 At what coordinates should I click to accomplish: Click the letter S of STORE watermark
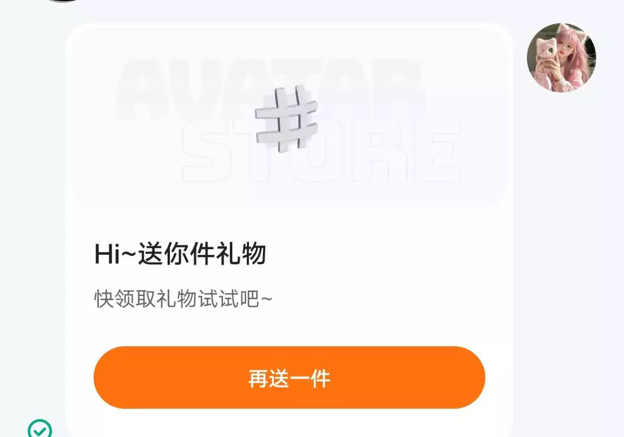(205, 150)
